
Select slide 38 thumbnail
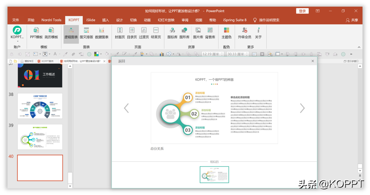[x=40, y=106]
